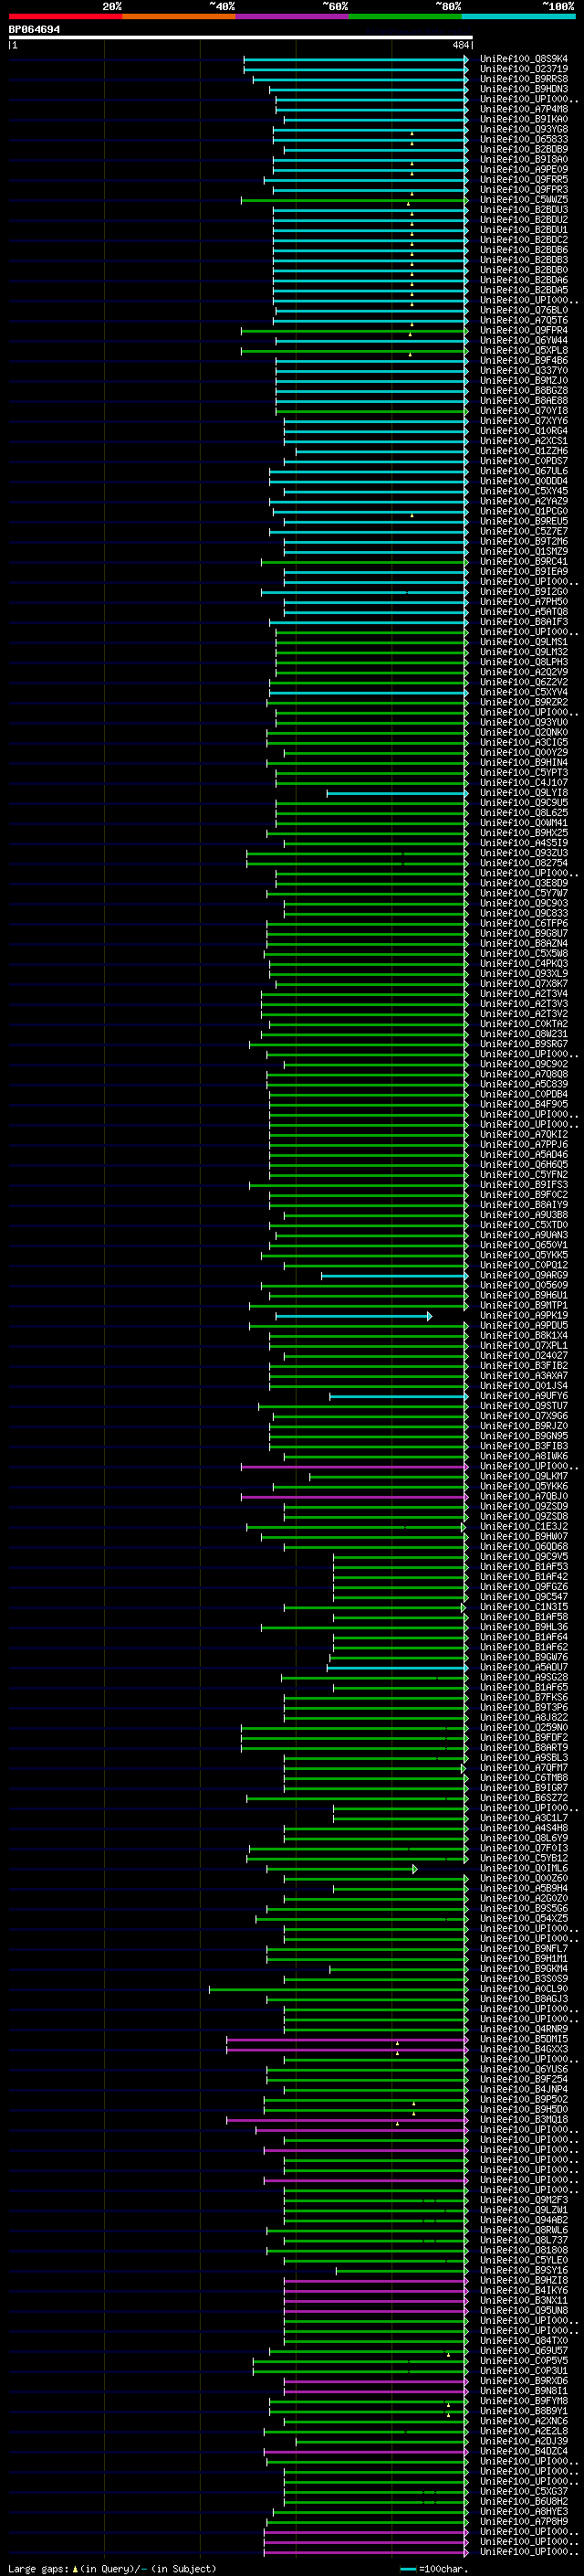
Task: Click the white query sequence bar
Action: pos(241,38)
